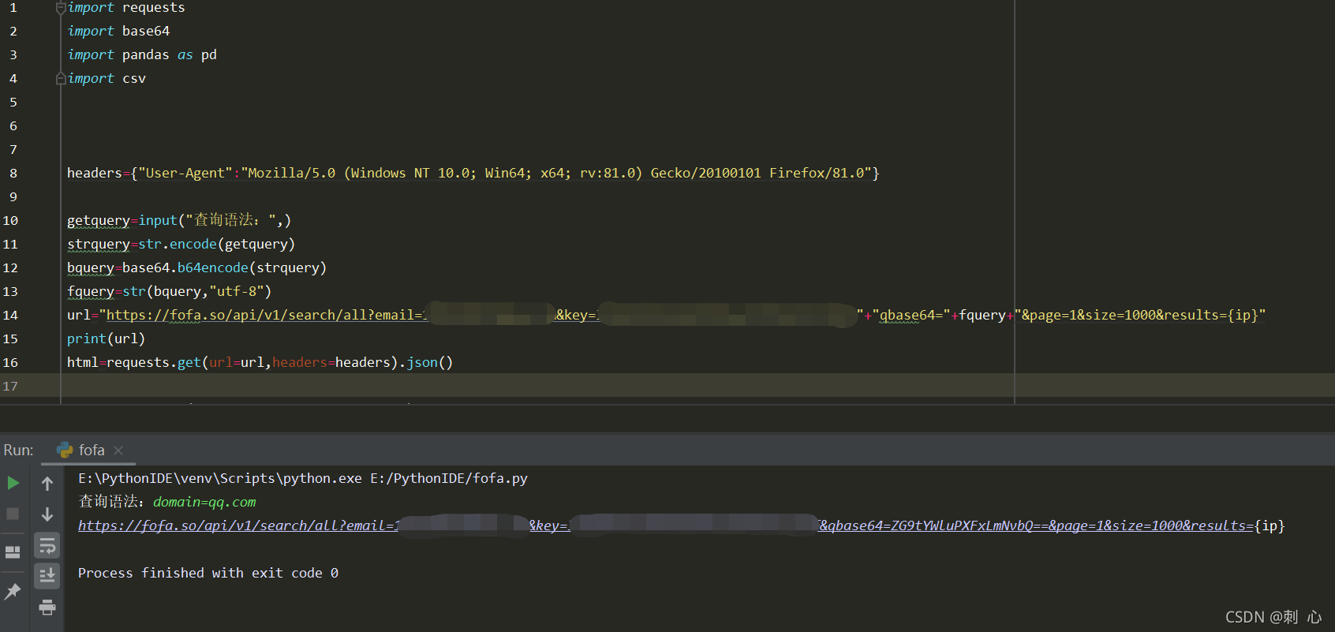Click 'print(url)' statement on line 15
Viewport: 1335px width, 632px height.
[106, 338]
